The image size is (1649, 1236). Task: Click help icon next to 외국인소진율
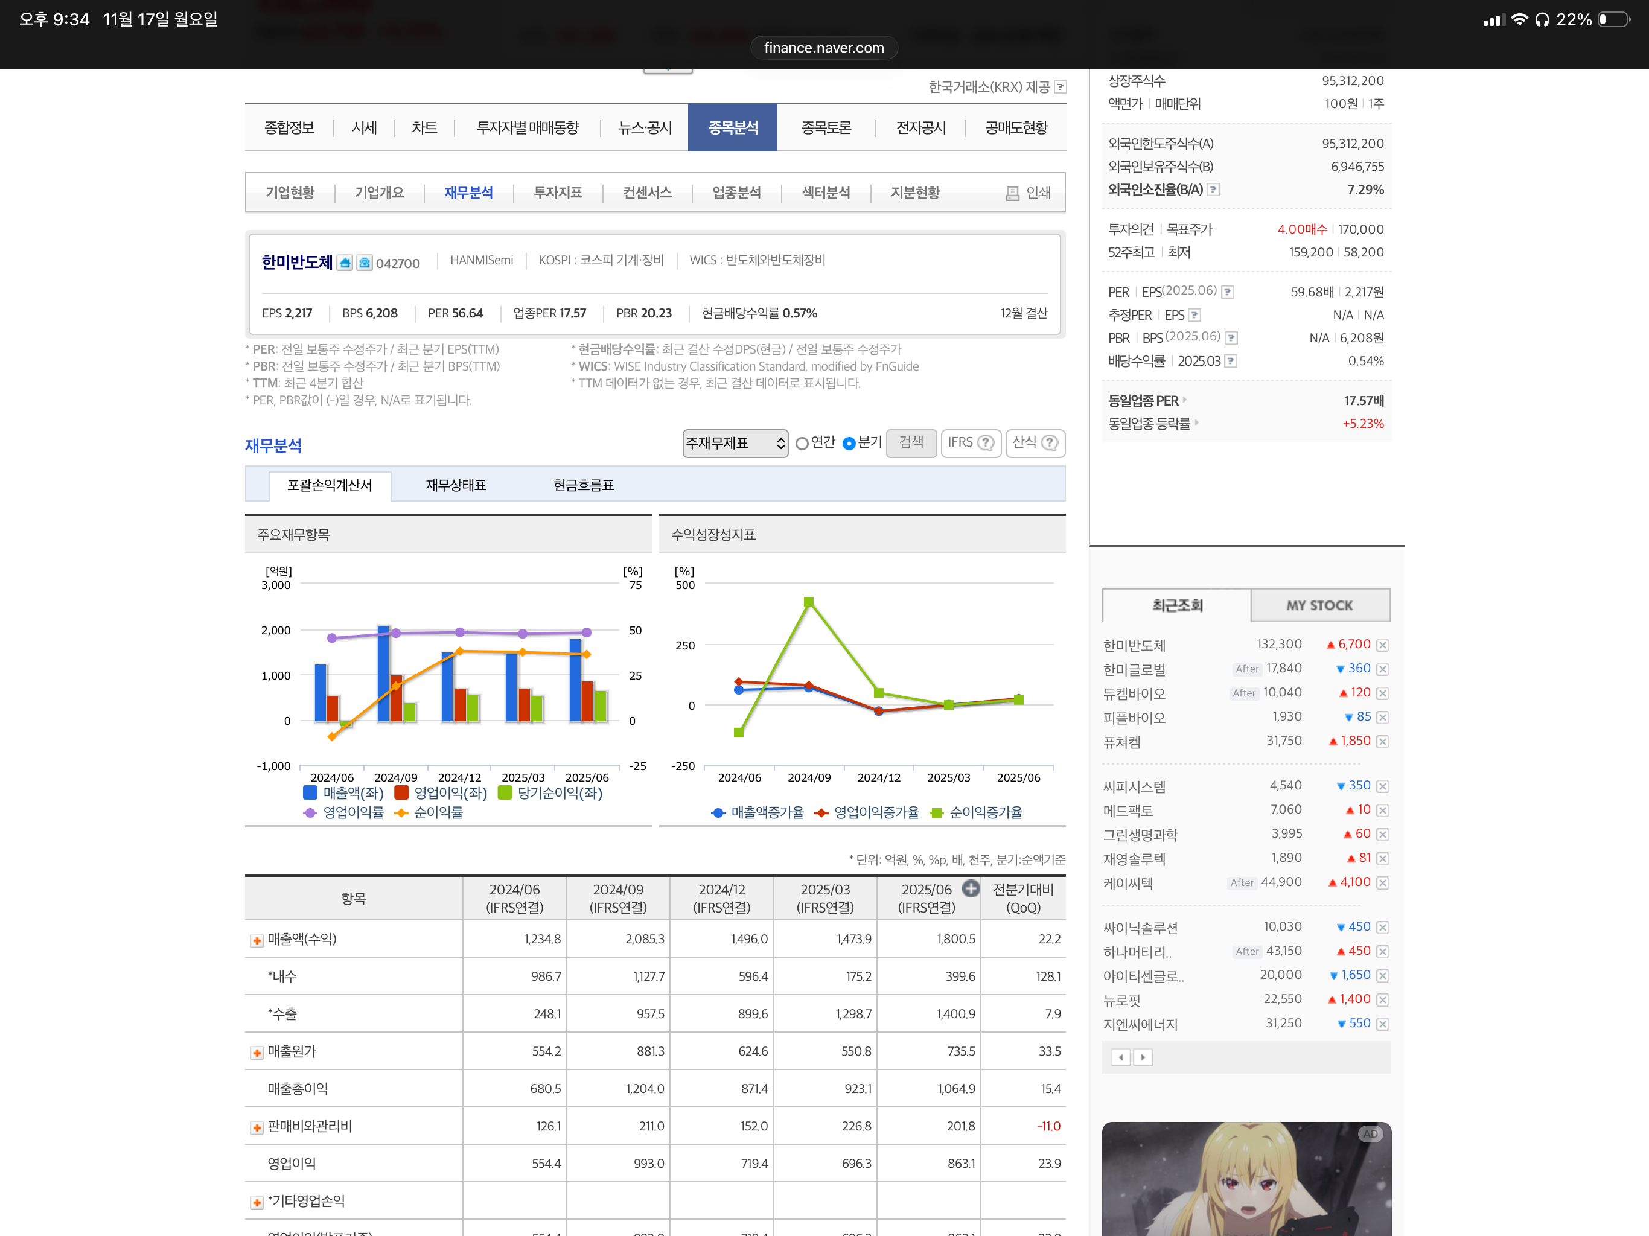tap(1213, 190)
